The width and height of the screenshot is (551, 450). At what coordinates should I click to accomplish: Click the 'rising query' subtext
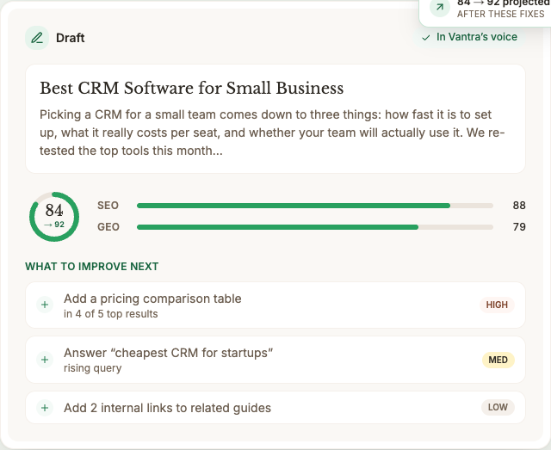[93, 368]
